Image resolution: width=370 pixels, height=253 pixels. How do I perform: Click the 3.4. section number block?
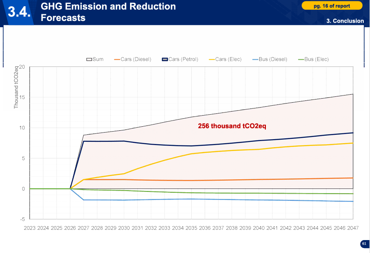(x=19, y=12)
